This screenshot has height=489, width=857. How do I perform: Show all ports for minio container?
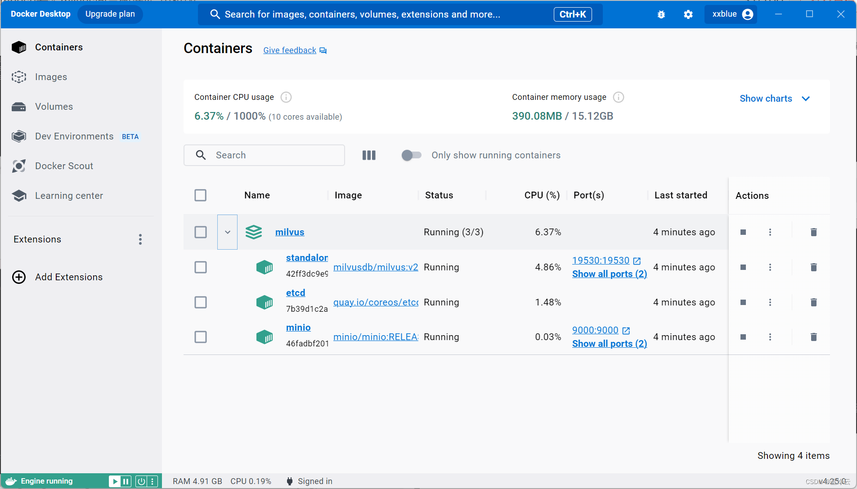pos(610,344)
